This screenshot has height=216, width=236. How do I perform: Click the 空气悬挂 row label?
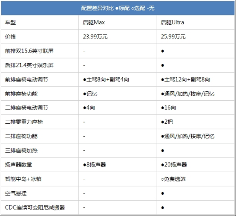[16, 193]
